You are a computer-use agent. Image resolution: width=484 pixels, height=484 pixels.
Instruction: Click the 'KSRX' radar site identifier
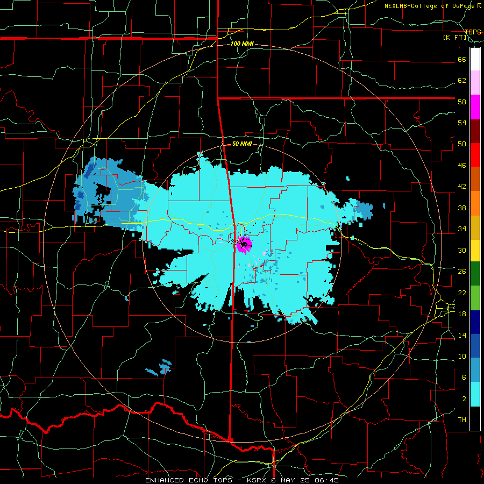pos(258,480)
